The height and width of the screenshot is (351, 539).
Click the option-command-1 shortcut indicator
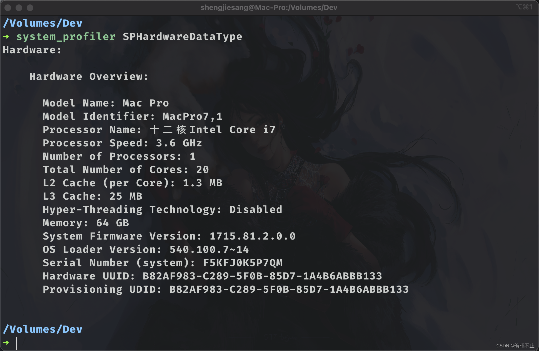pos(524,7)
